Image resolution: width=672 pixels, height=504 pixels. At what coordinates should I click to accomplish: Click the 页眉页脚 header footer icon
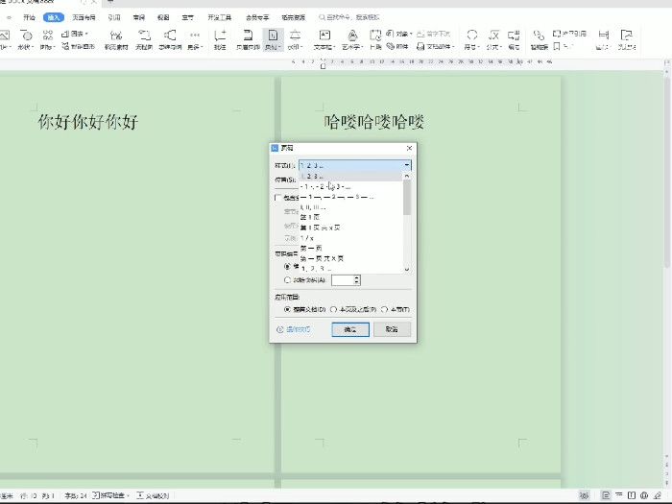click(x=248, y=39)
